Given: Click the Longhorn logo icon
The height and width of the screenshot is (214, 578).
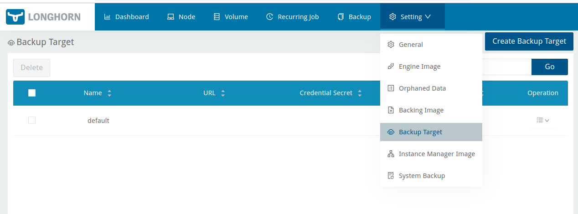Looking at the screenshot, I should pos(15,17).
